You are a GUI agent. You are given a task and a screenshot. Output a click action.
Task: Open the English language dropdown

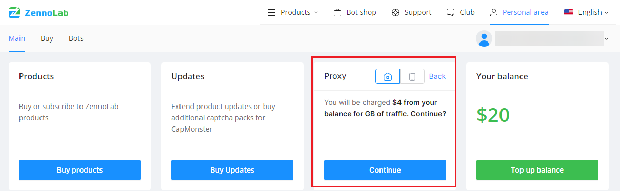[x=593, y=12]
